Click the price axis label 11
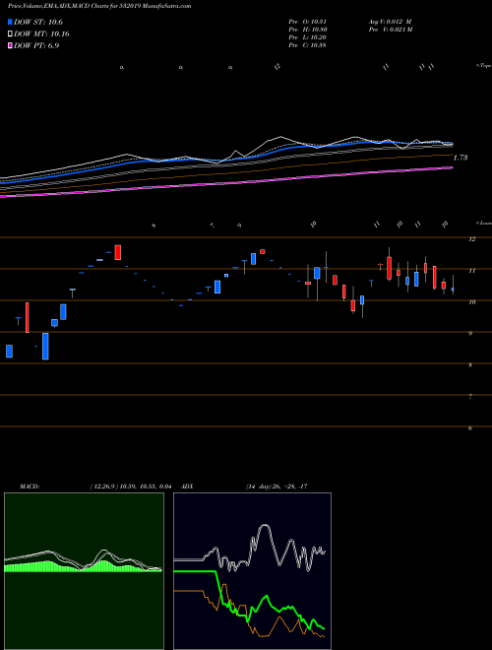This screenshot has height=650, width=492. click(471, 271)
